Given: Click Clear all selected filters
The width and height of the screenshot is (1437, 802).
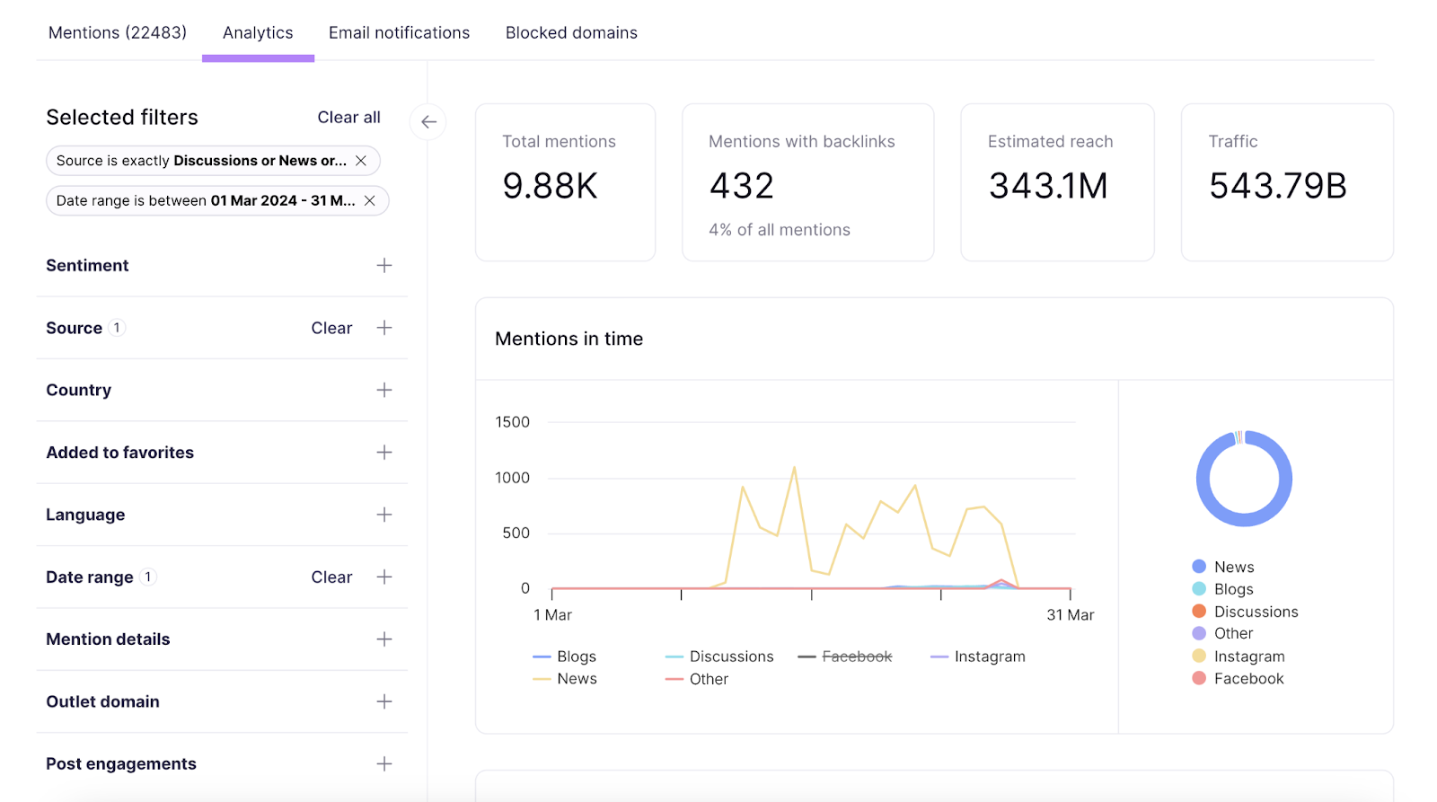Looking at the screenshot, I should (348, 118).
